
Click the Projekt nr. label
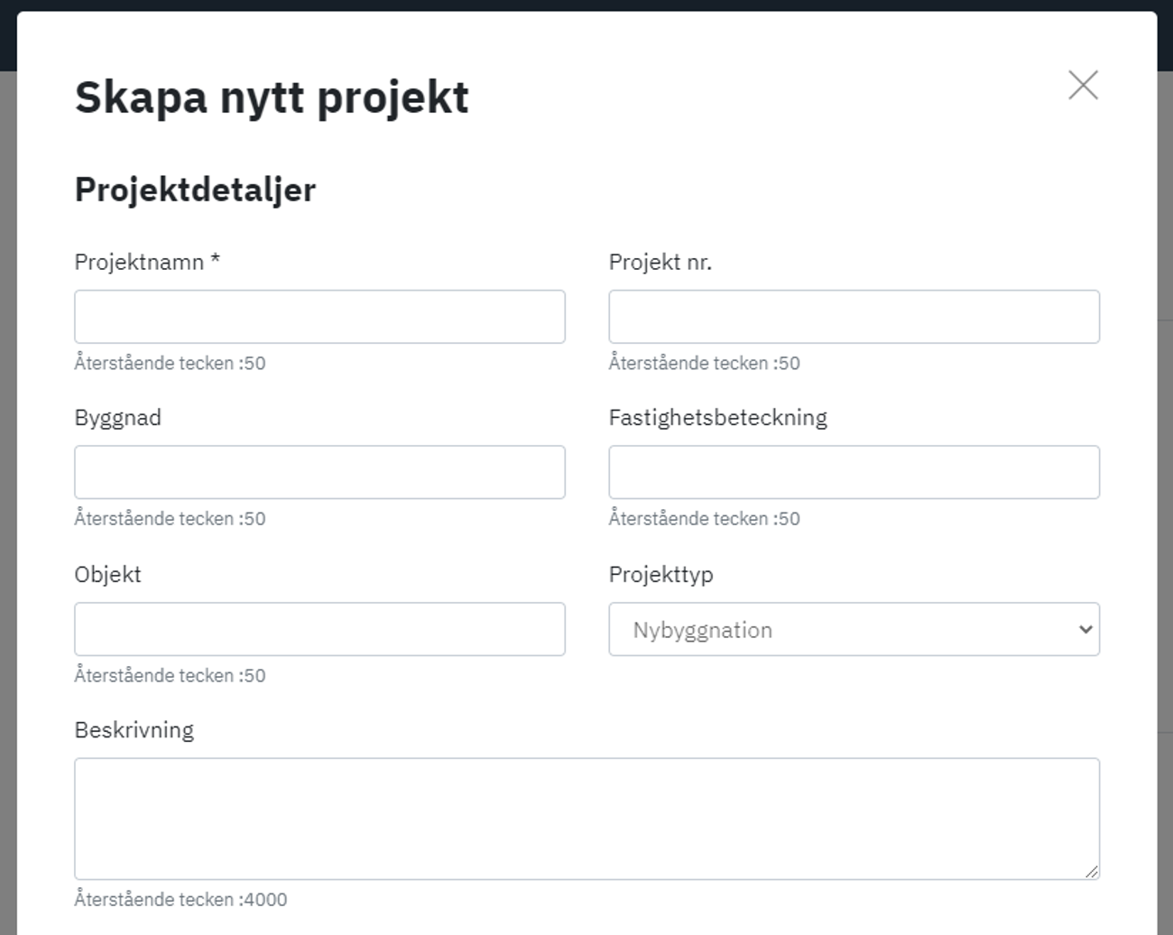[x=660, y=263]
